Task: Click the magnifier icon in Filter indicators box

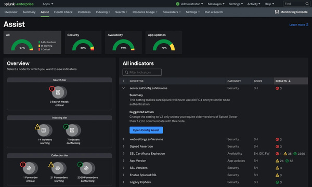Action: [x=126, y=72]
